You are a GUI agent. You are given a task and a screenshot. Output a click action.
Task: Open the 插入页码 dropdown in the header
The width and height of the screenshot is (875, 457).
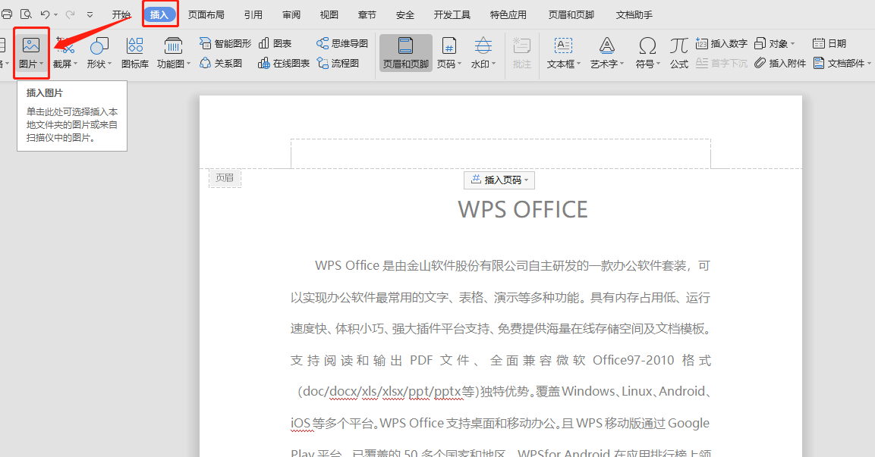pos(499,180)
